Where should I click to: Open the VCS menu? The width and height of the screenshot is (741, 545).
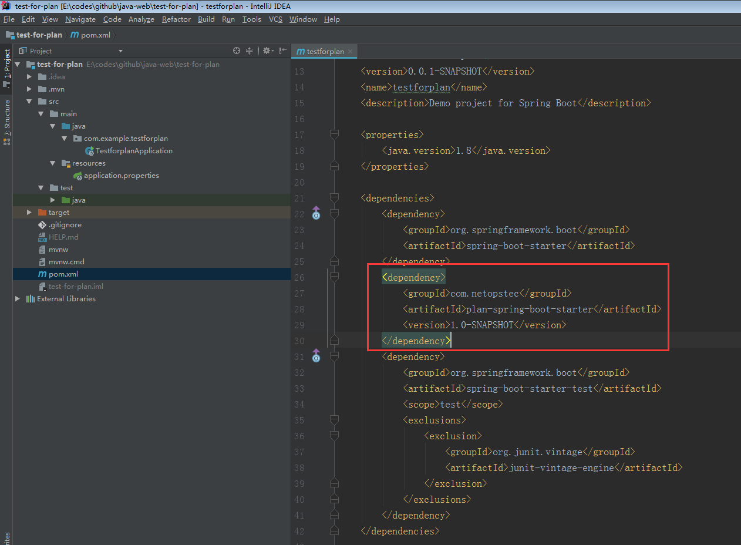275,19
